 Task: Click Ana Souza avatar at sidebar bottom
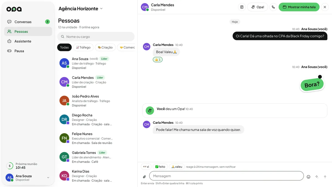[9, 178]
